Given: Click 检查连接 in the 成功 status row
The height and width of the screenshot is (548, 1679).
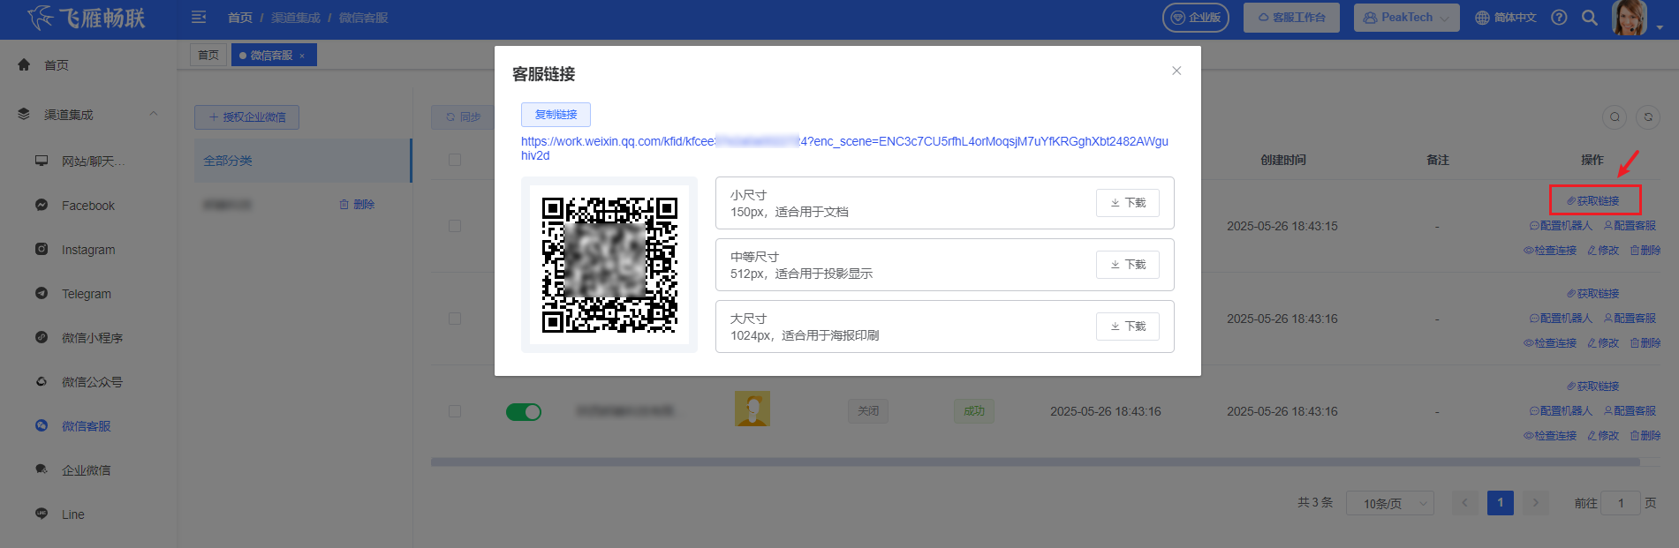Looking at the screenshot, I should click(1550, 436).
